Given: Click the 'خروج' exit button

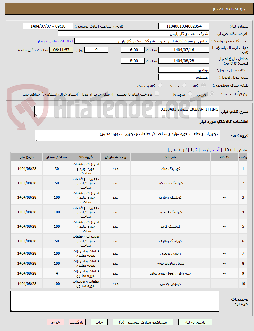Looking at the screenshot, I should [55, 322].
